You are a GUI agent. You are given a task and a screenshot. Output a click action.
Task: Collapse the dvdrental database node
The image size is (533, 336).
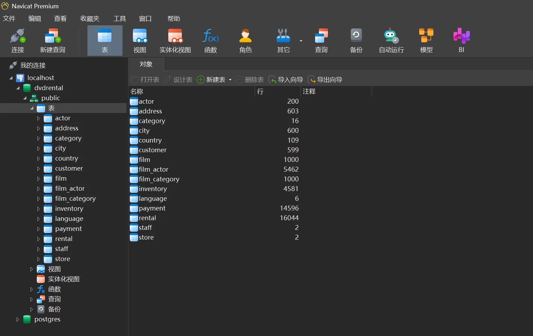pyautogui.click(x=18, y=88)
